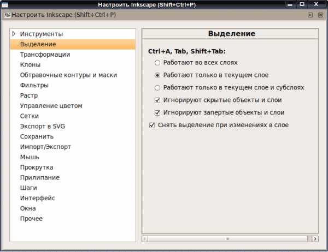Click the horizontal scrollbar thumb
The height and width of the screenshot is (252, 328).
click(227, 239)
